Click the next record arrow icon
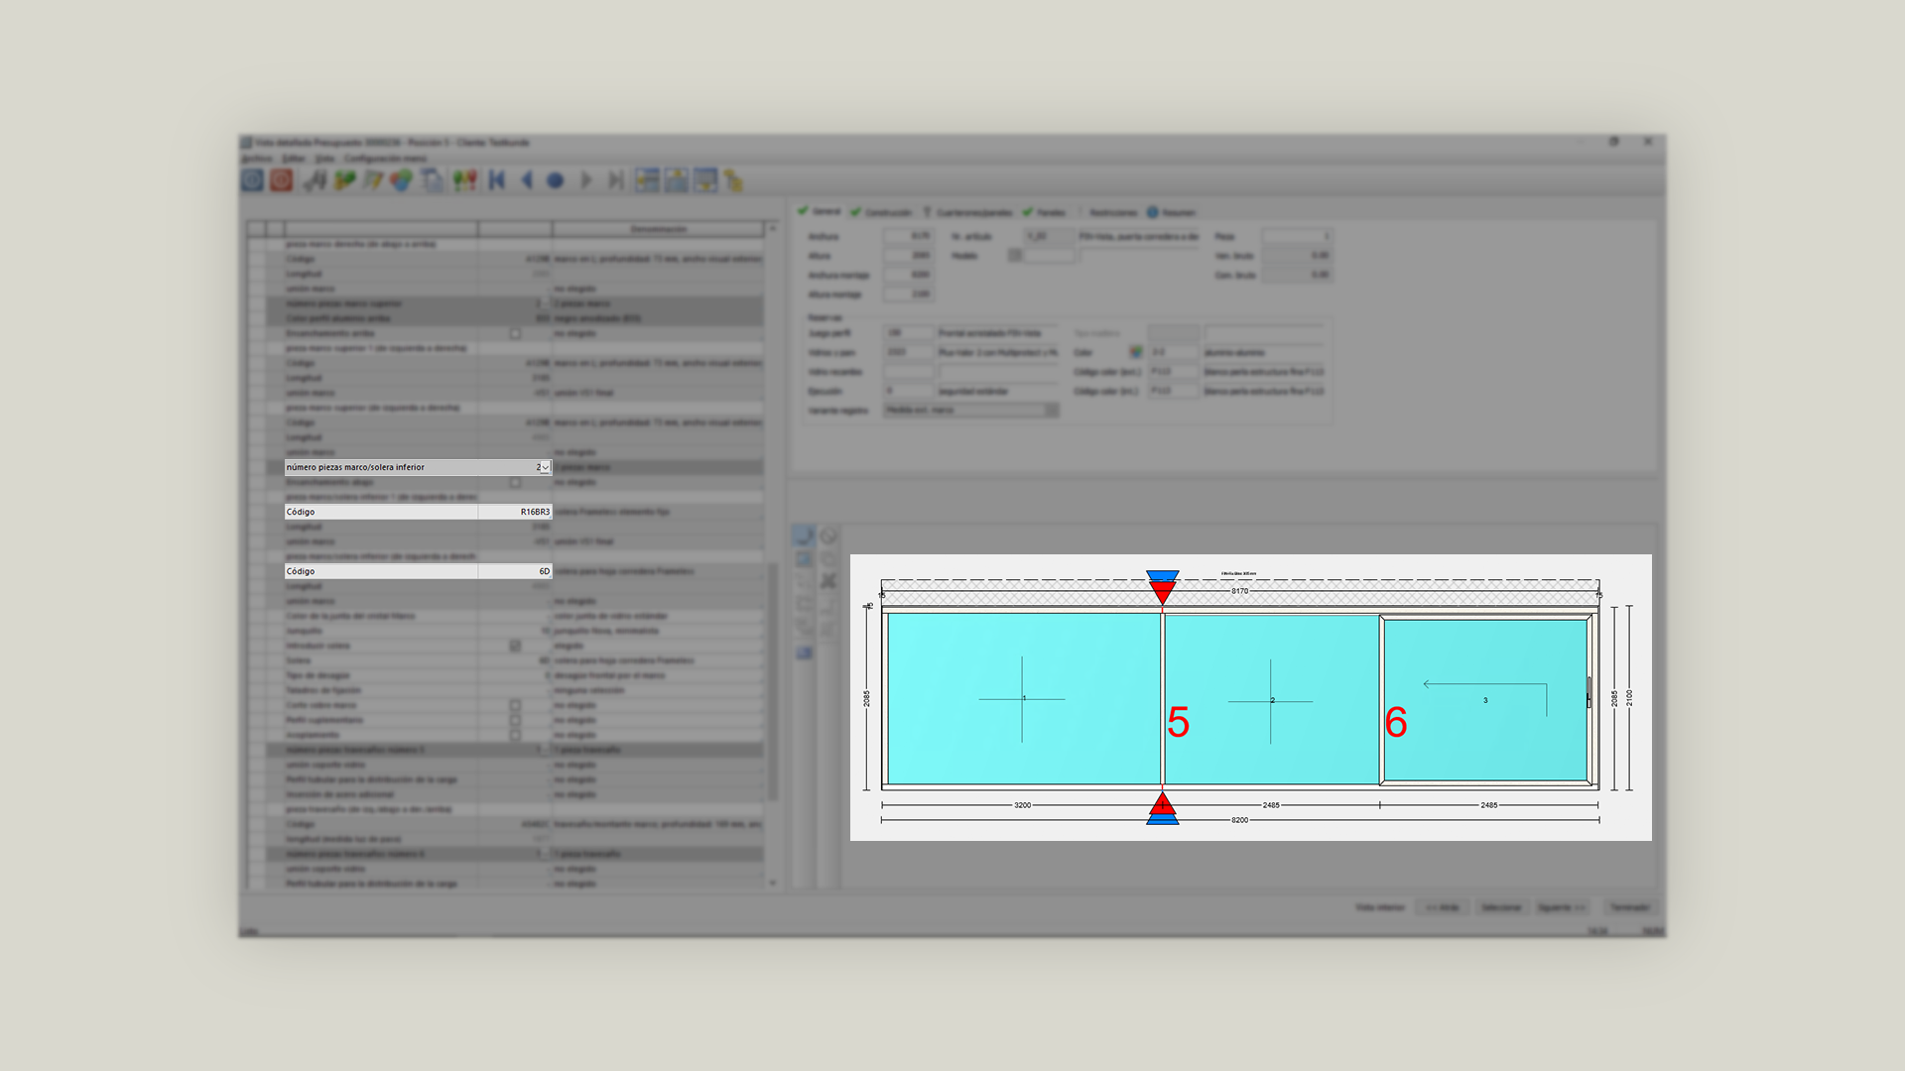Viewport: 1905px width, 1071px height. [585, 180]
